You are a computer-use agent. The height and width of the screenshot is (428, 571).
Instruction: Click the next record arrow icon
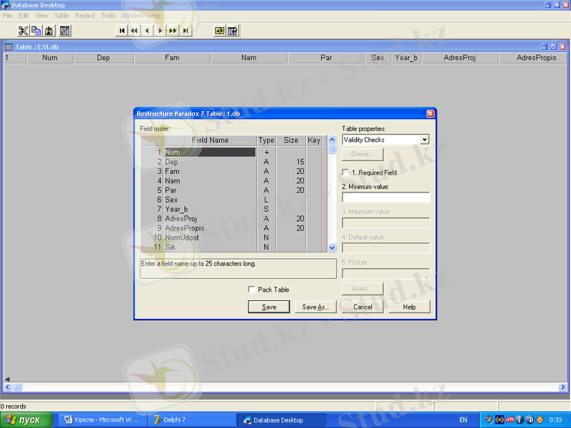[x=160, y=31]
